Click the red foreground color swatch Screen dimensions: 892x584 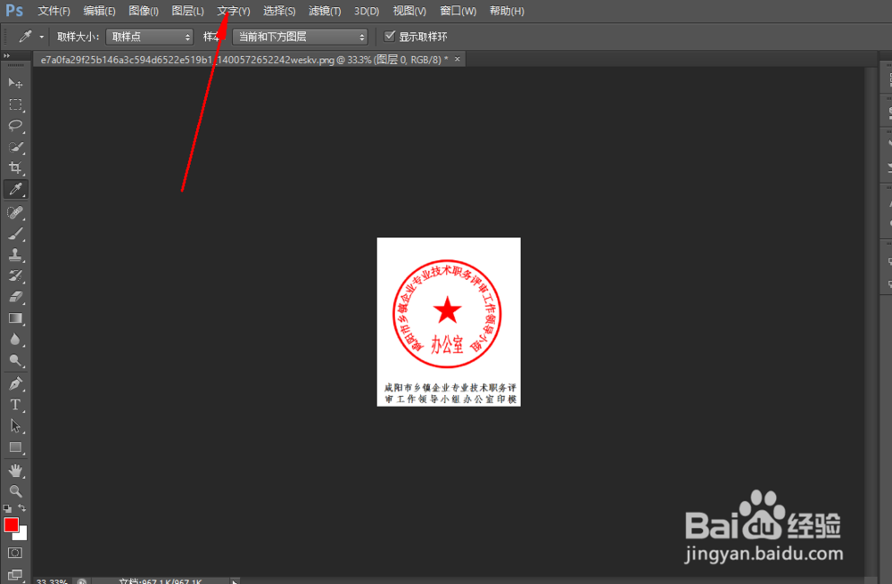11,525
